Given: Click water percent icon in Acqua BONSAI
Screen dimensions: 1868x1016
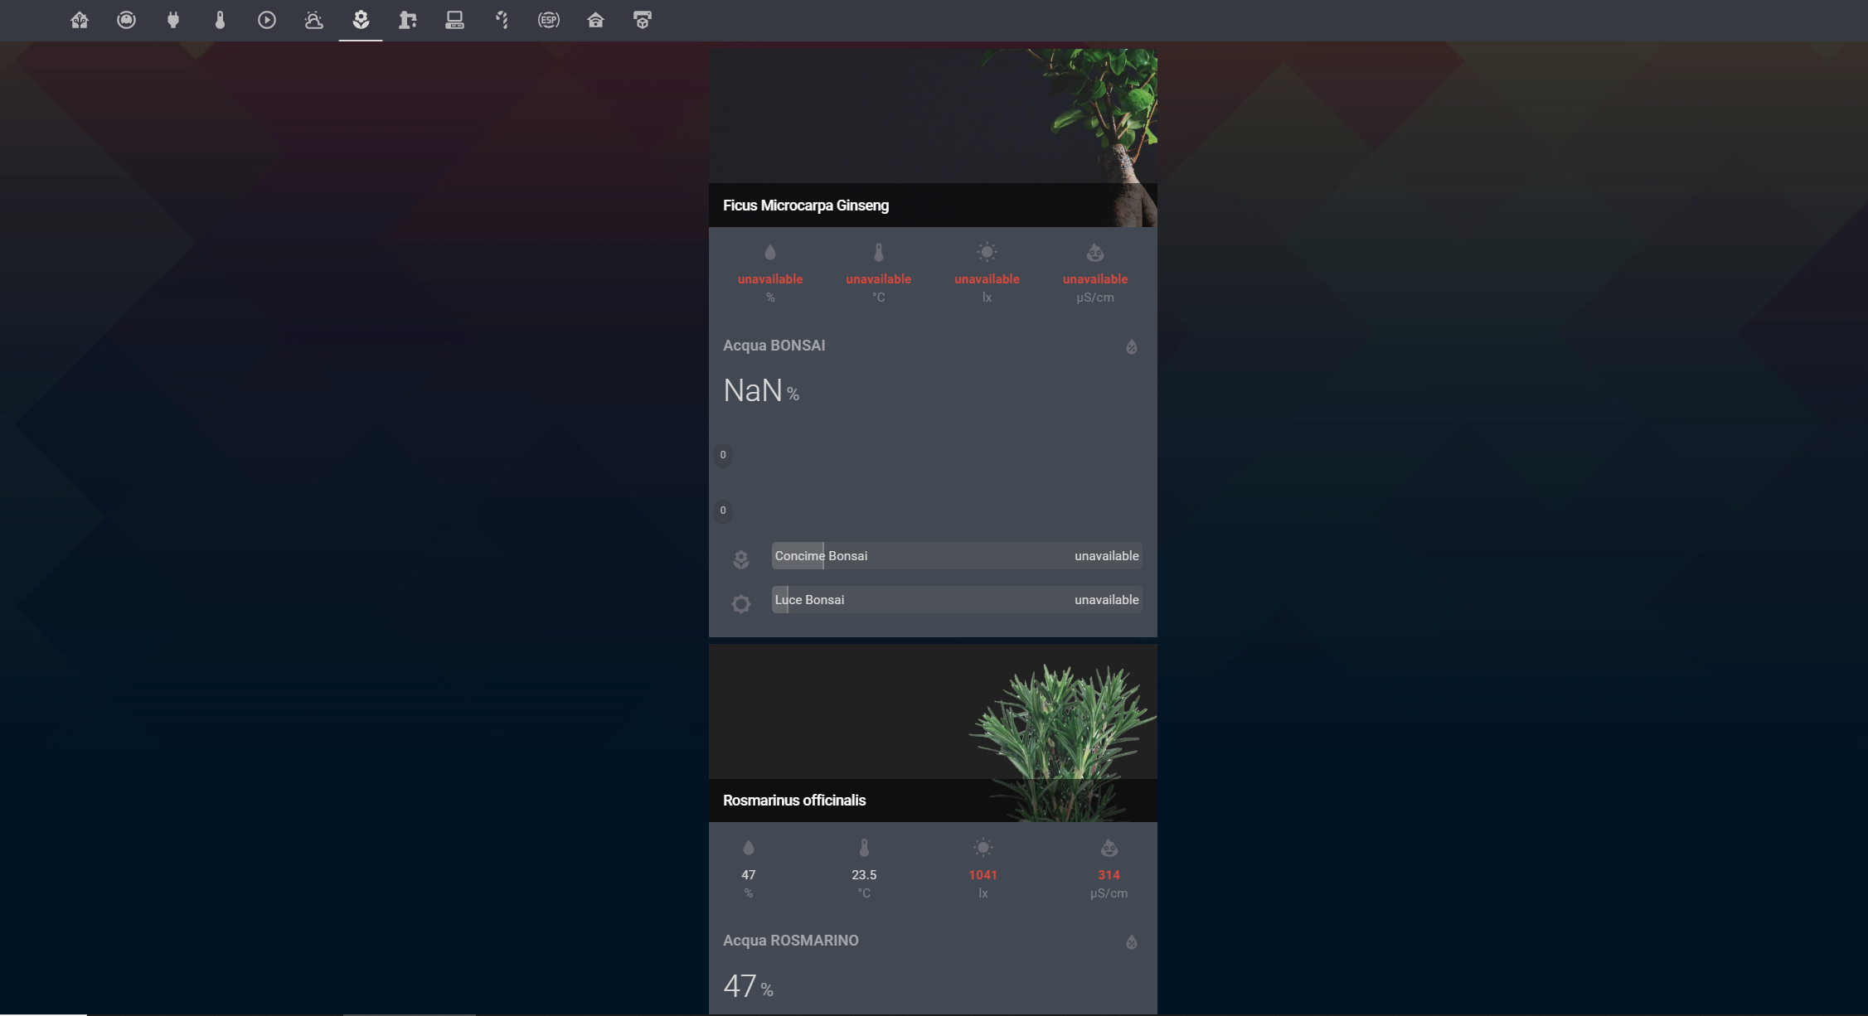Looking at the screenshot, I should 1132,346.
